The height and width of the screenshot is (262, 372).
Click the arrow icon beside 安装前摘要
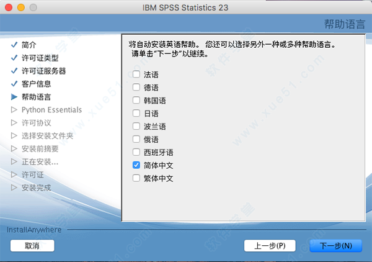(x=14, y=149)
